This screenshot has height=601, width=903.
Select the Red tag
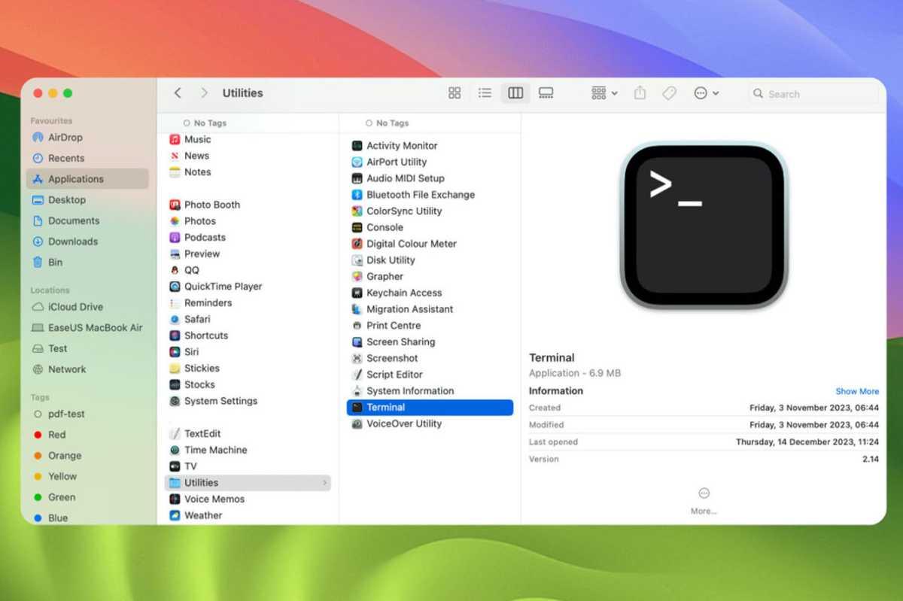56,435
